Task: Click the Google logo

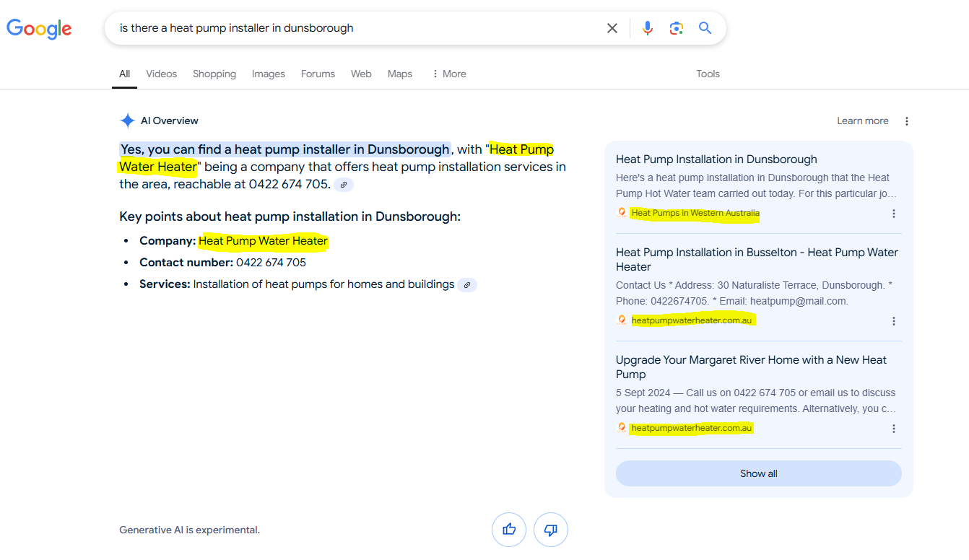Action: click(x=39, y=29)
